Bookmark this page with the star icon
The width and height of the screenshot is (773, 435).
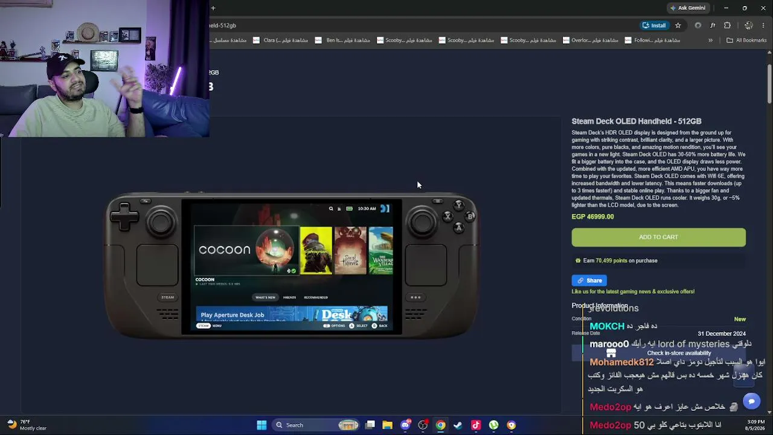click(678, 25)
